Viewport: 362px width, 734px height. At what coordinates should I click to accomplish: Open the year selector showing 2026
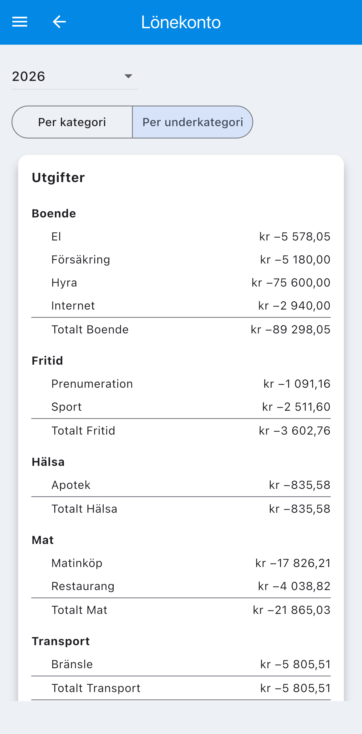(x=75, y=76)
